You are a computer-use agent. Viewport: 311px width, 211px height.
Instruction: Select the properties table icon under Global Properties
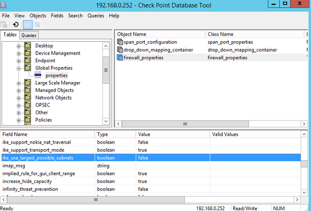coord(38,75)
